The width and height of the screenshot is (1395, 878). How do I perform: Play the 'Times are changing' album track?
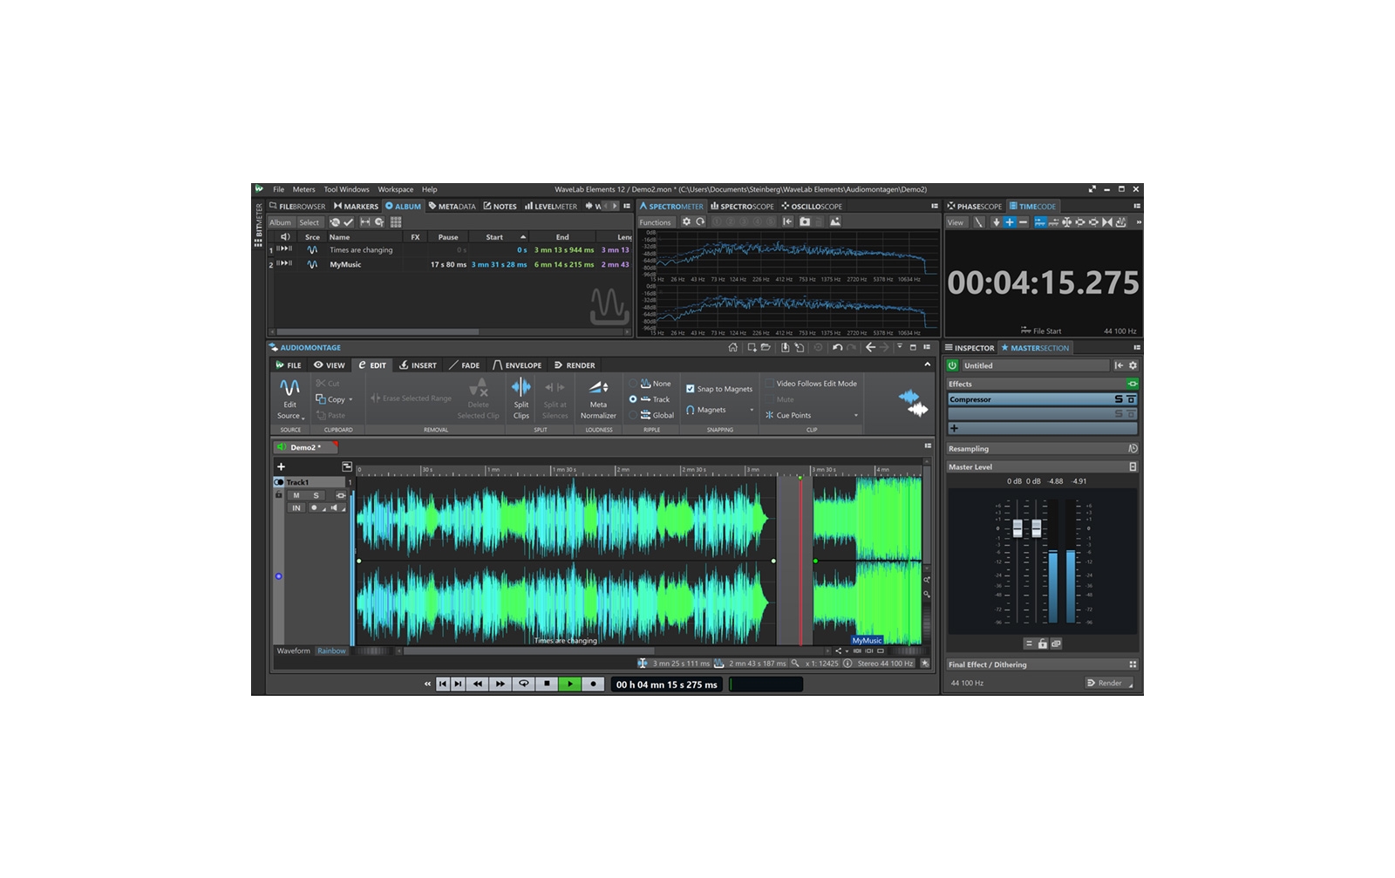(x=284, y=249)
